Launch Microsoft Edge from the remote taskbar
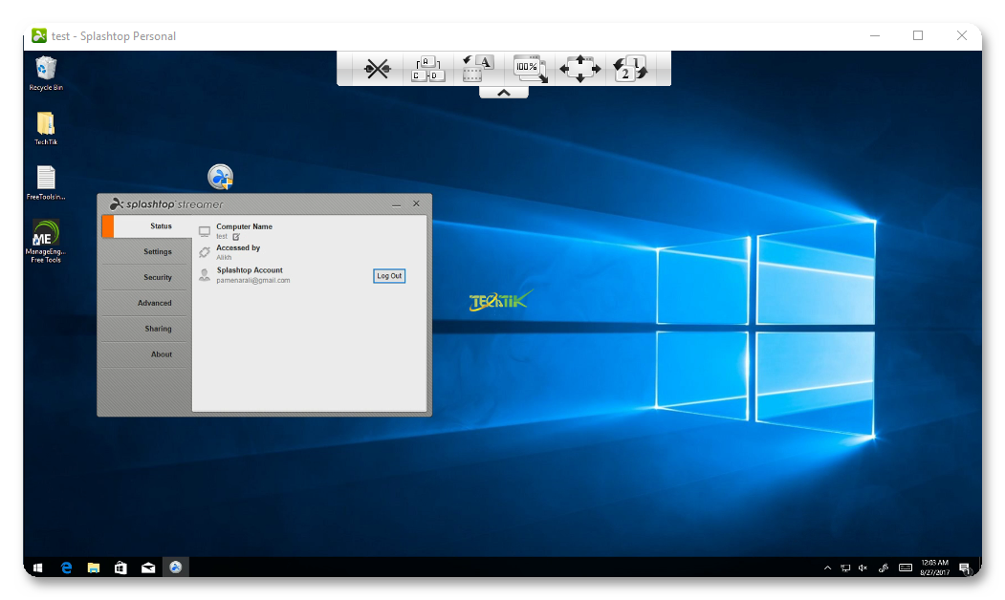The width and height of the screenshot is (1005, 600). click(x=66, y=568)
